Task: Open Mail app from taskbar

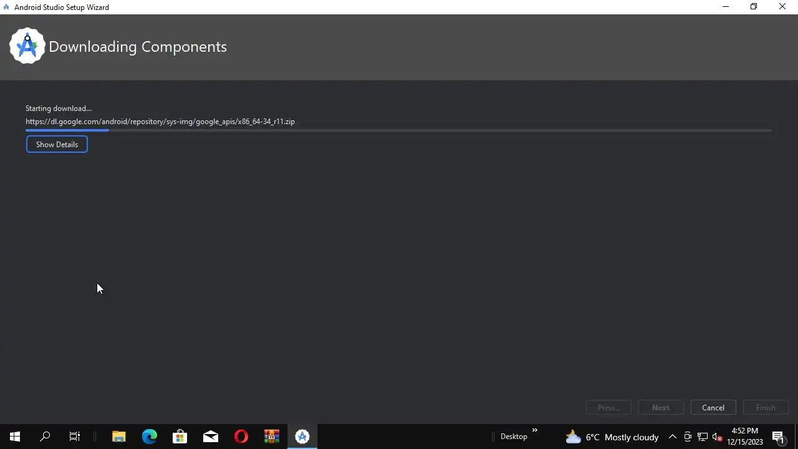Action: point(211,437)
